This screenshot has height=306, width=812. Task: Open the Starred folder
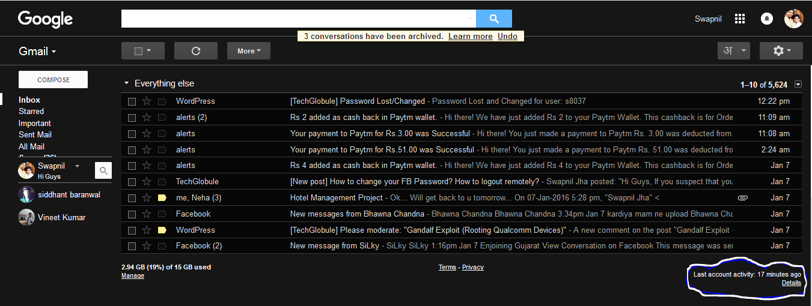[x=31, y=112]
